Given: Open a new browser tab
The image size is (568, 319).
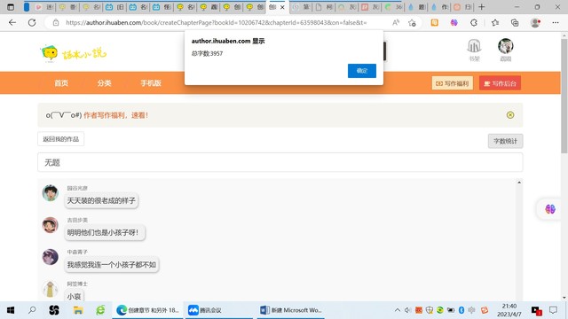Looking at the screenshot, I should tap(481, 7).
